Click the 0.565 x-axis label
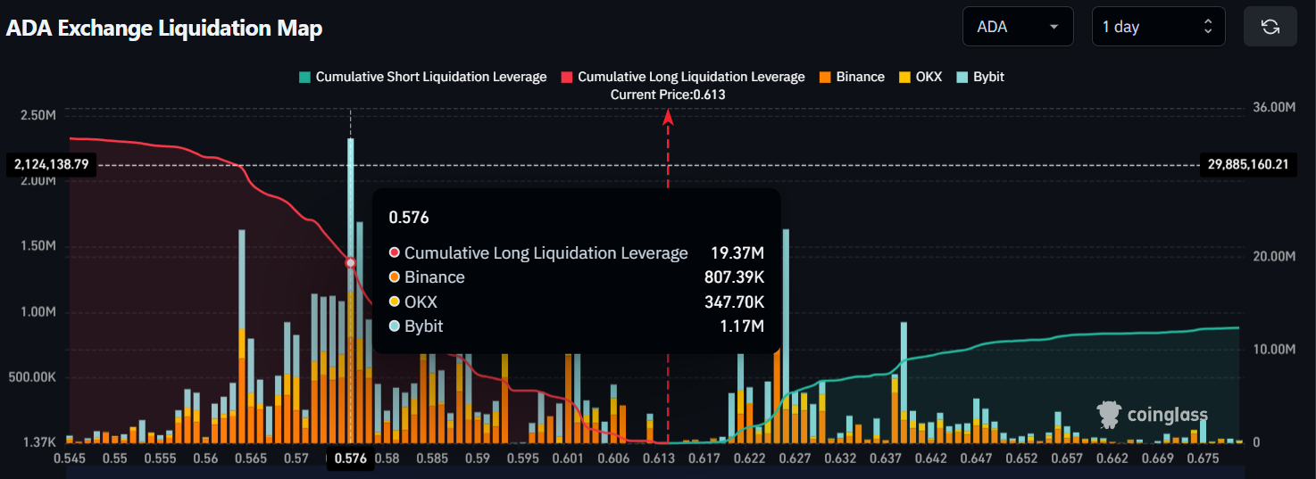 pos(251,458)
